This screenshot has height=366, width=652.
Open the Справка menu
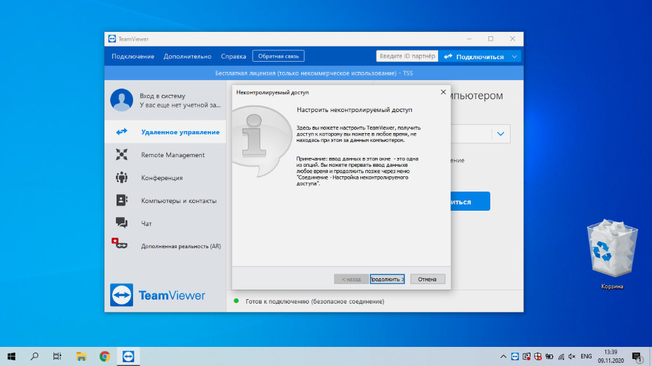[x=233, y=56]
